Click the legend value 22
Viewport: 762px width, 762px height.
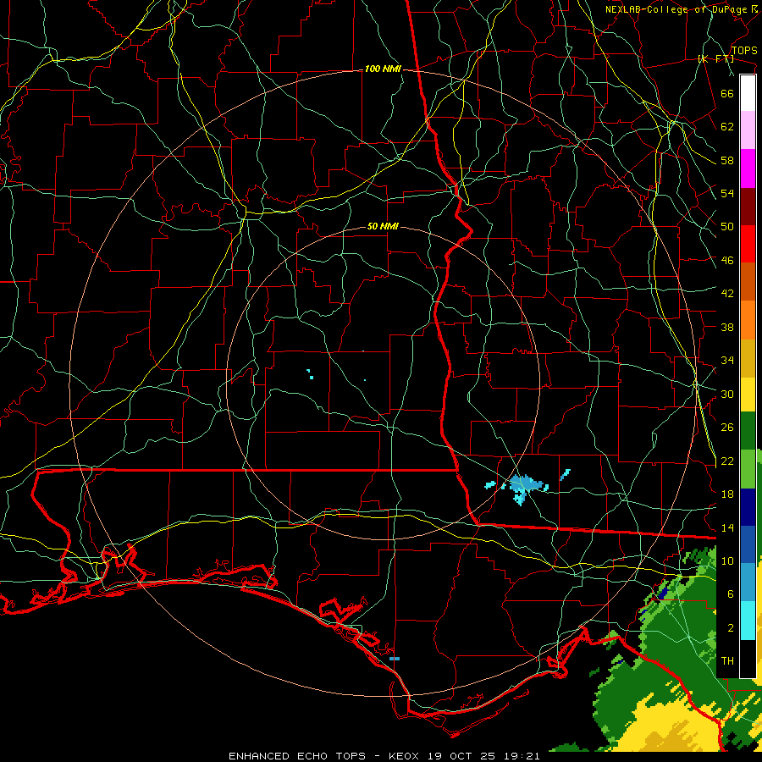727,461
